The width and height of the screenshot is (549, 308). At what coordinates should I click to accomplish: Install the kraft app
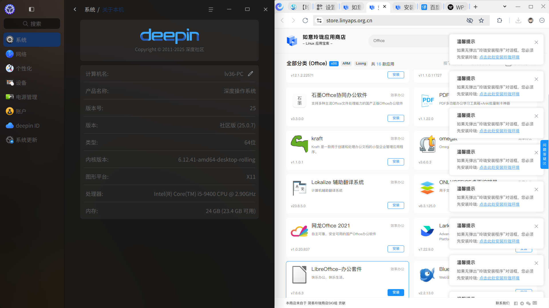(396, 162)
